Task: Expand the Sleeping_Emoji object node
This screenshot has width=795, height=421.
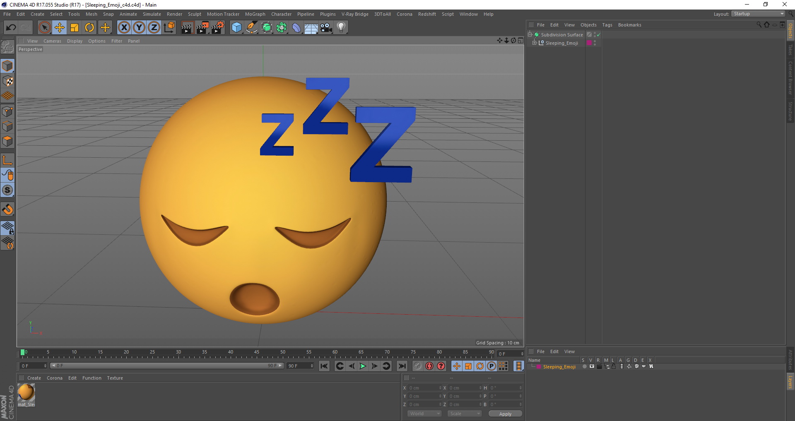Action: pos(534,43)
